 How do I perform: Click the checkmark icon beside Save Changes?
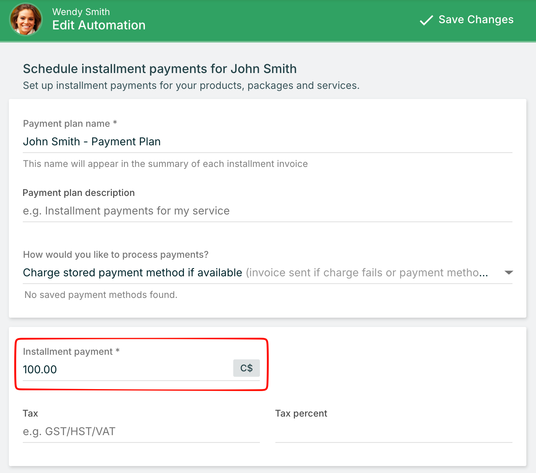(x=426, y=20)
